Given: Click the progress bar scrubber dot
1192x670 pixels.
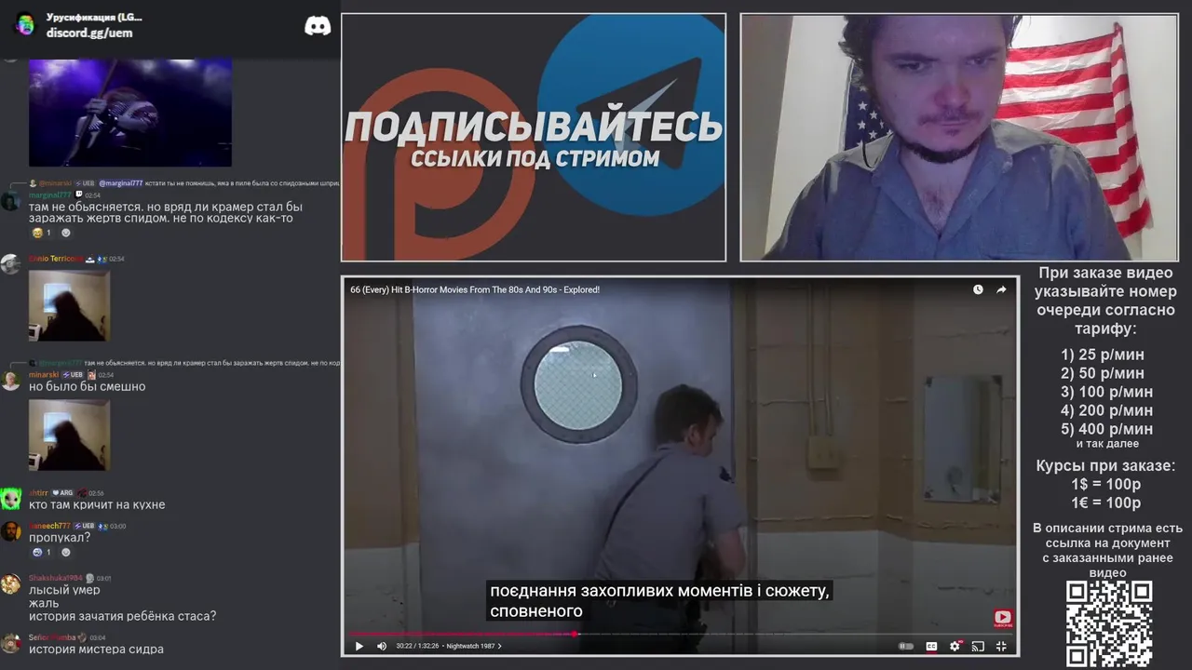Looking at the screenshot, I should (574, 634).
